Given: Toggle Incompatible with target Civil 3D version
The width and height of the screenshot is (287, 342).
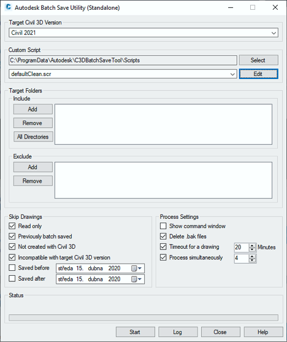Looking at the screenshot, I should [x=12, y=257].
